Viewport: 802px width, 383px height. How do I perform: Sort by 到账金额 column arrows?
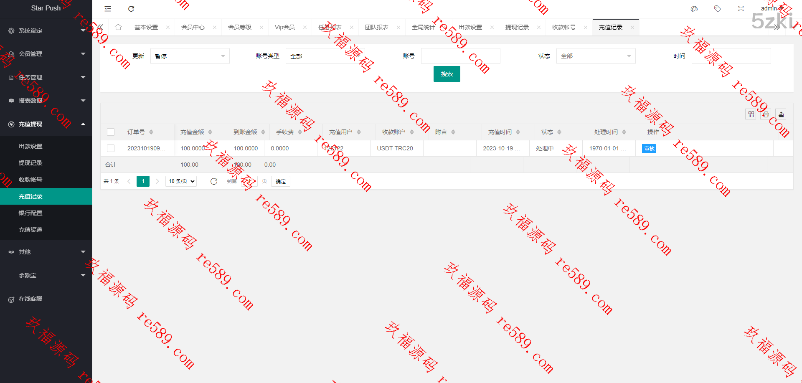pos(263,132)
